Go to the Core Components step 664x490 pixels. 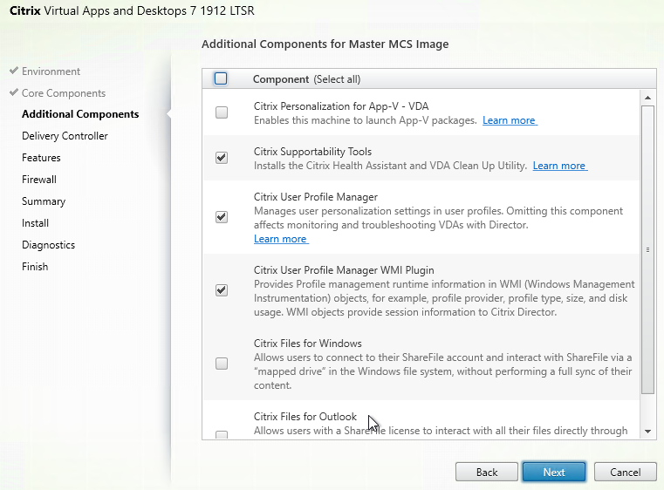pyautogui.click(x=64, y=93)
